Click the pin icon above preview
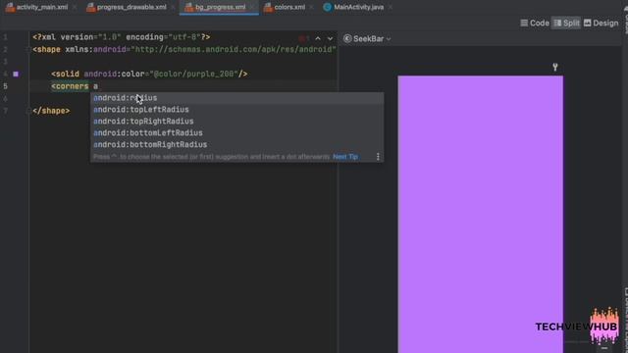The width and height of the screenshot is (628, 353). click(555, 67)
